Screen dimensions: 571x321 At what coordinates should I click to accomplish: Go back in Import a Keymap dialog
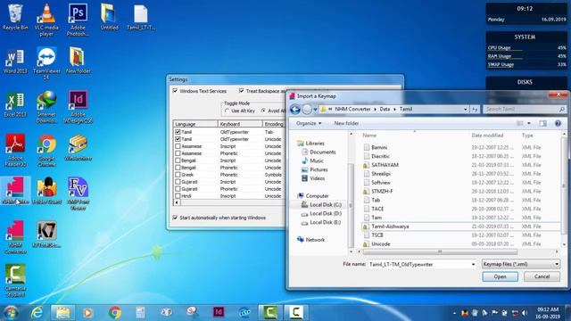pyautogui.click(x=295, y=109)
